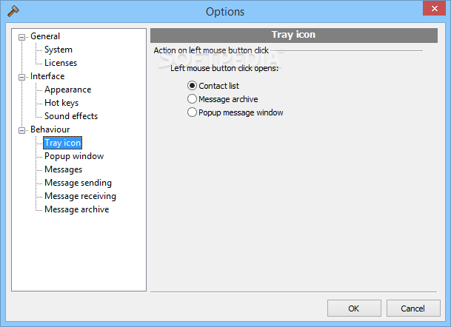Collapse the Interface tree node

tap(22, 77)
